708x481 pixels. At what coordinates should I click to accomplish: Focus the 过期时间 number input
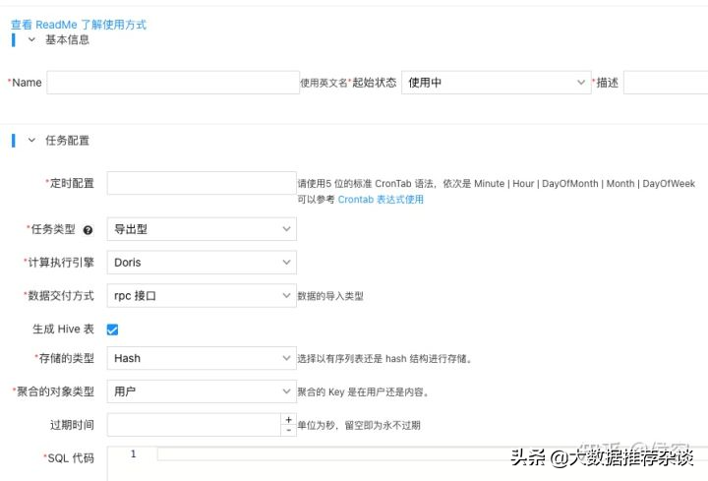point(194,425)
